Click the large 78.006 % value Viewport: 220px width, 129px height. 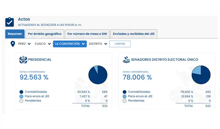(137, 77)
